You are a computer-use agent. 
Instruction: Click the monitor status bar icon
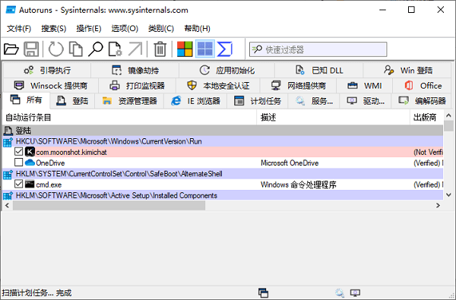(355, 292)
